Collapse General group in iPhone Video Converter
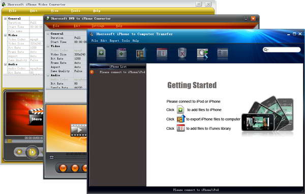This screenshot has width=305, height=194. pyautogui.click(x=5, y=18)
